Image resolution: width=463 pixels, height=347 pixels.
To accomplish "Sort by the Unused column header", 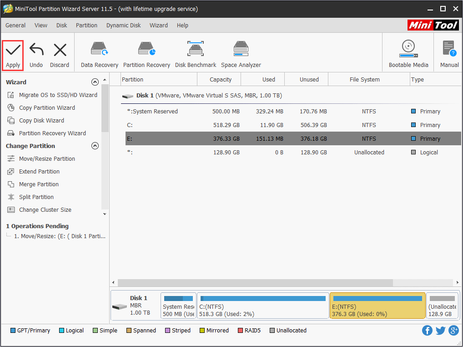I will pyautogui.click(x=307, y=80).
